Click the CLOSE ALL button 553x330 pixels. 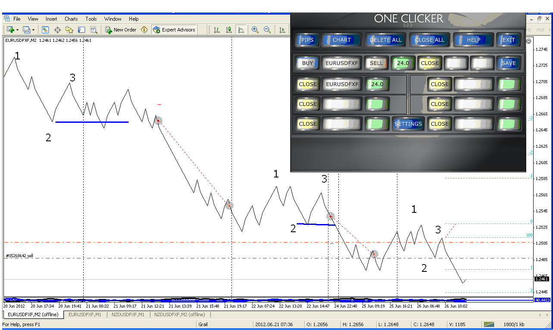click(429, 40)
